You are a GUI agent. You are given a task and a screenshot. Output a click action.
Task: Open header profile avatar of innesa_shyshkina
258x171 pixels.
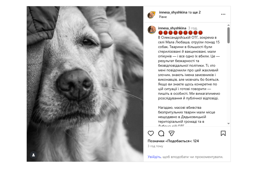(151, 15)
